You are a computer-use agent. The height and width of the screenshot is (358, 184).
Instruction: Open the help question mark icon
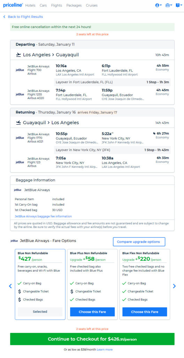(x=179, y=5)
